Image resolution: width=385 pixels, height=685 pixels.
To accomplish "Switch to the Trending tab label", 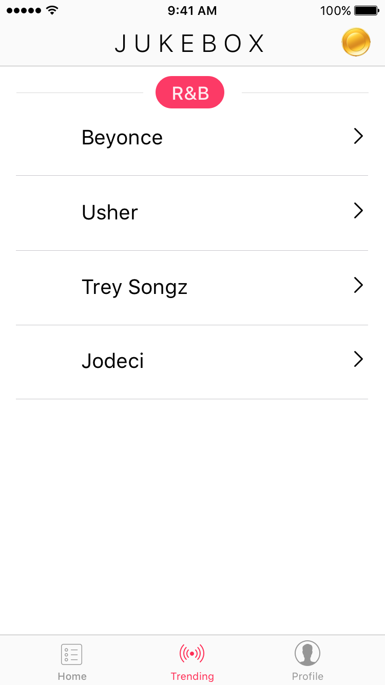I will click(192, 676).
